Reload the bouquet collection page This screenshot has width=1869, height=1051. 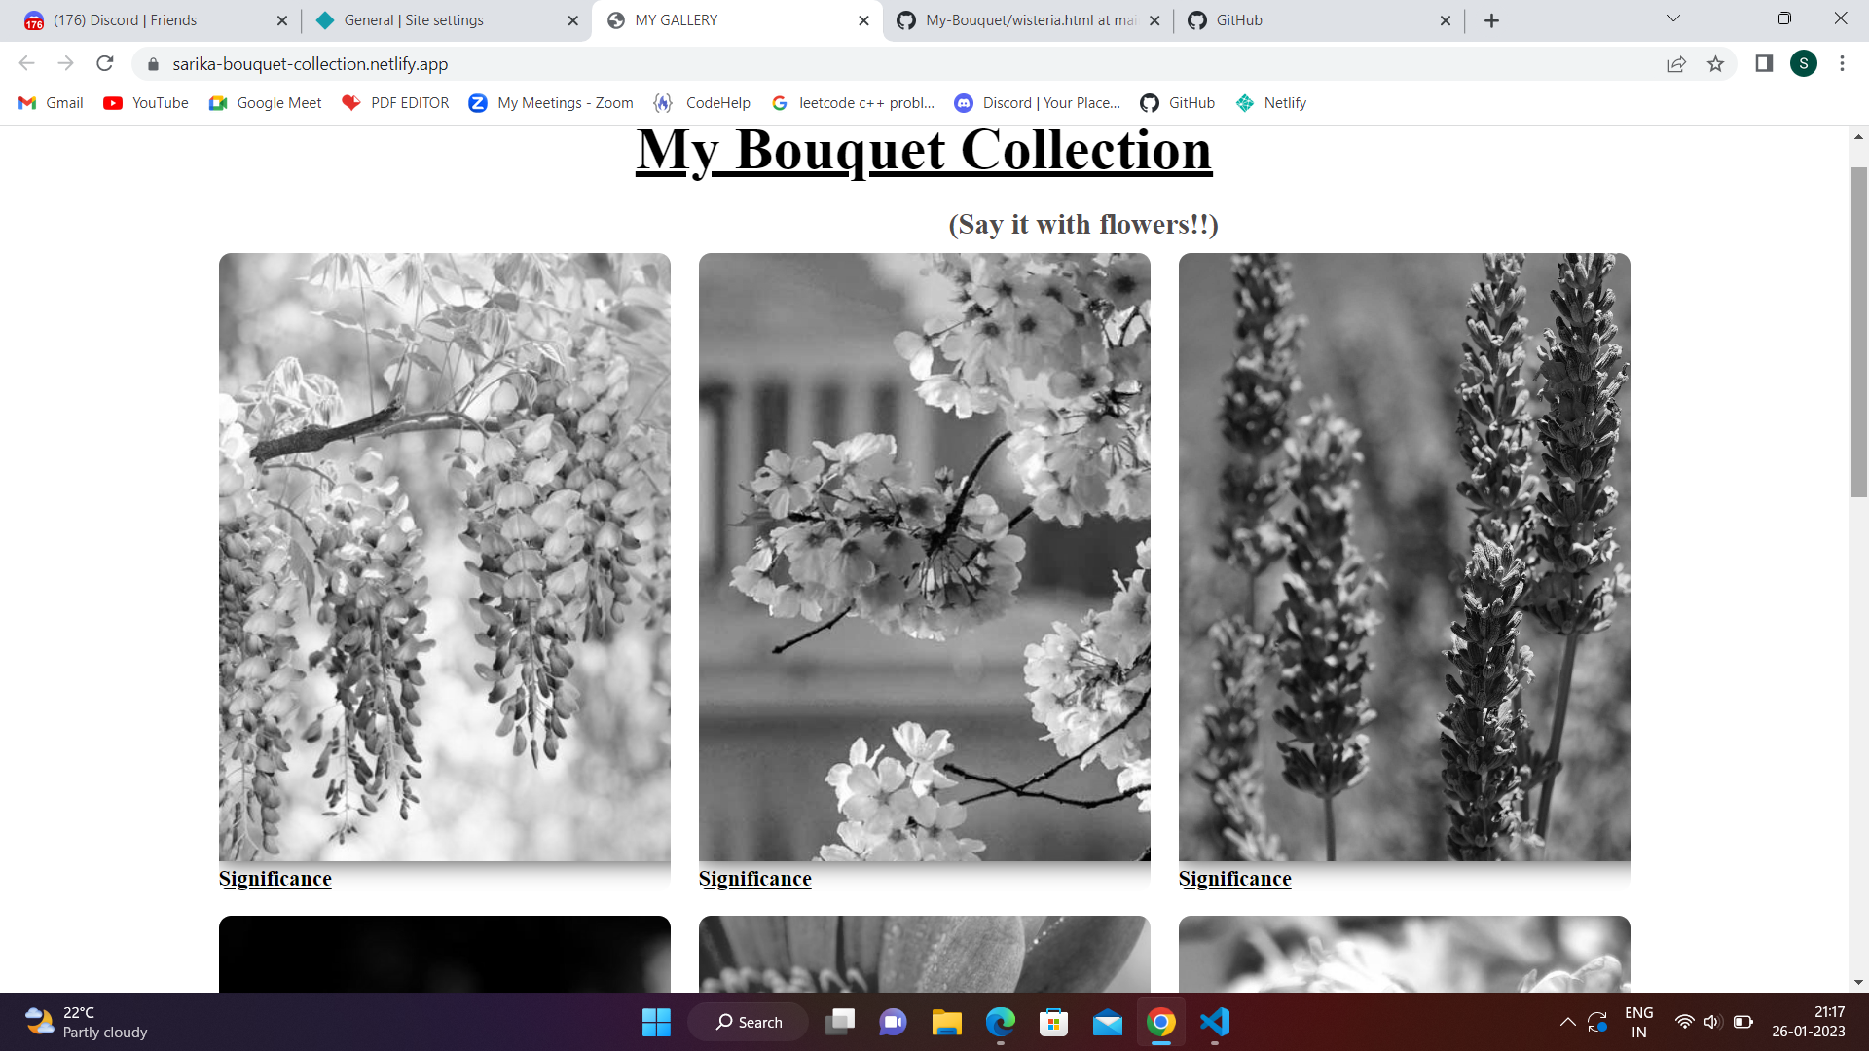pyautogui.click(x=105, y=63)
